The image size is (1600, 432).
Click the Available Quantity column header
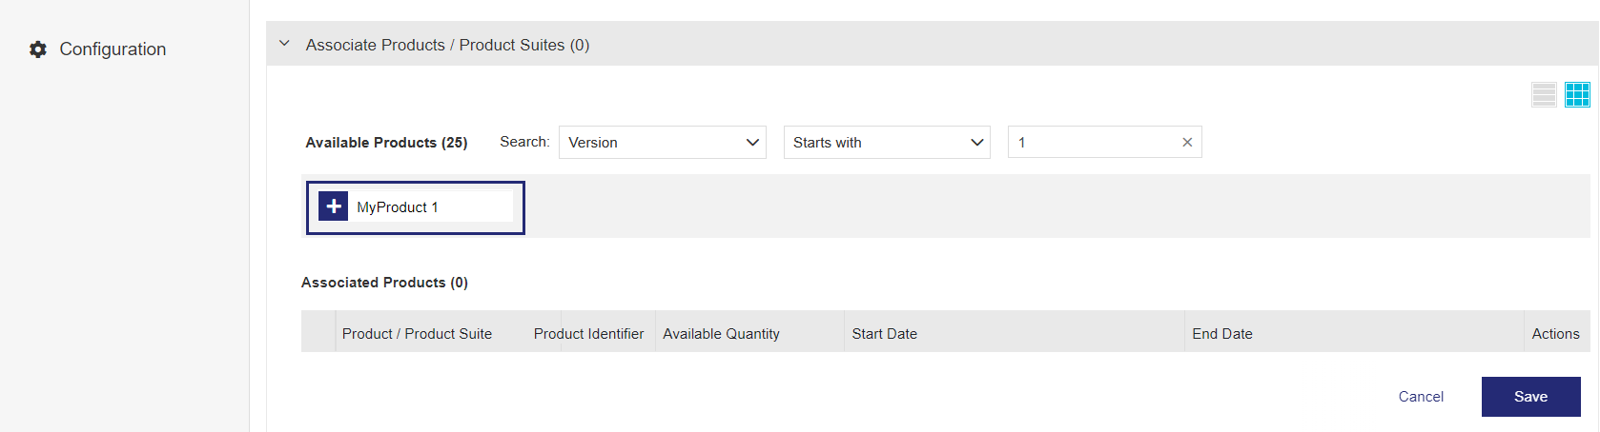click(721, 334)
